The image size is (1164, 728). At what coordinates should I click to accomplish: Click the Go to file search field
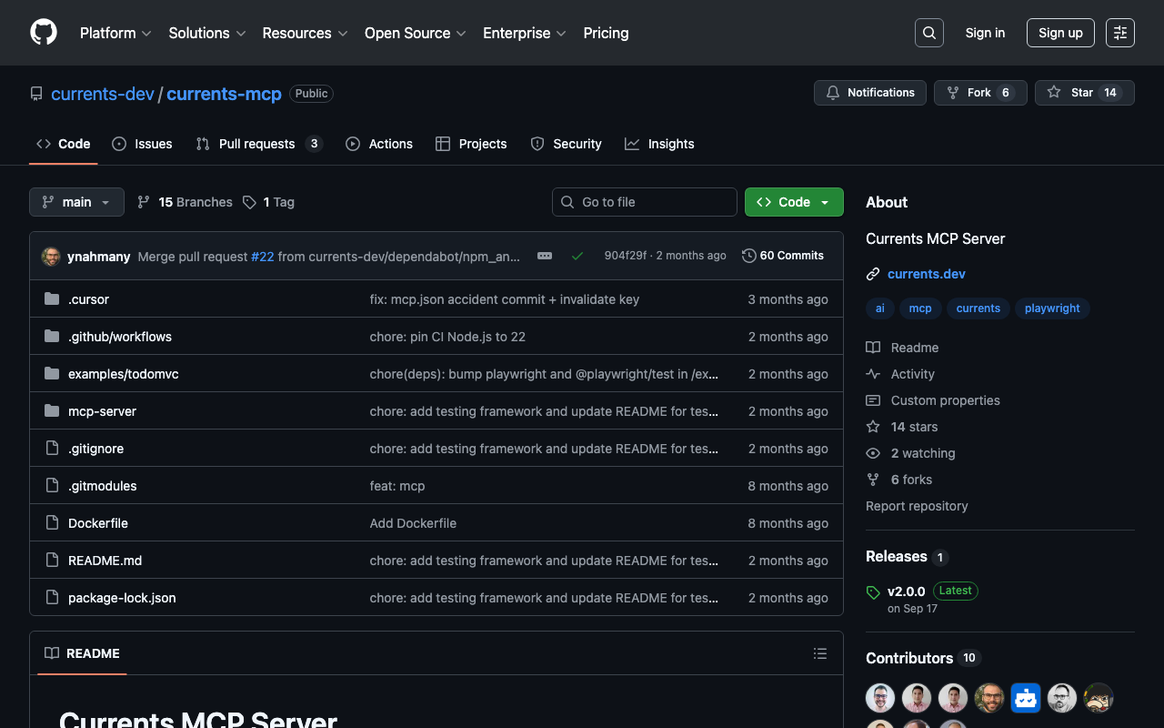[x=644, y=202]
